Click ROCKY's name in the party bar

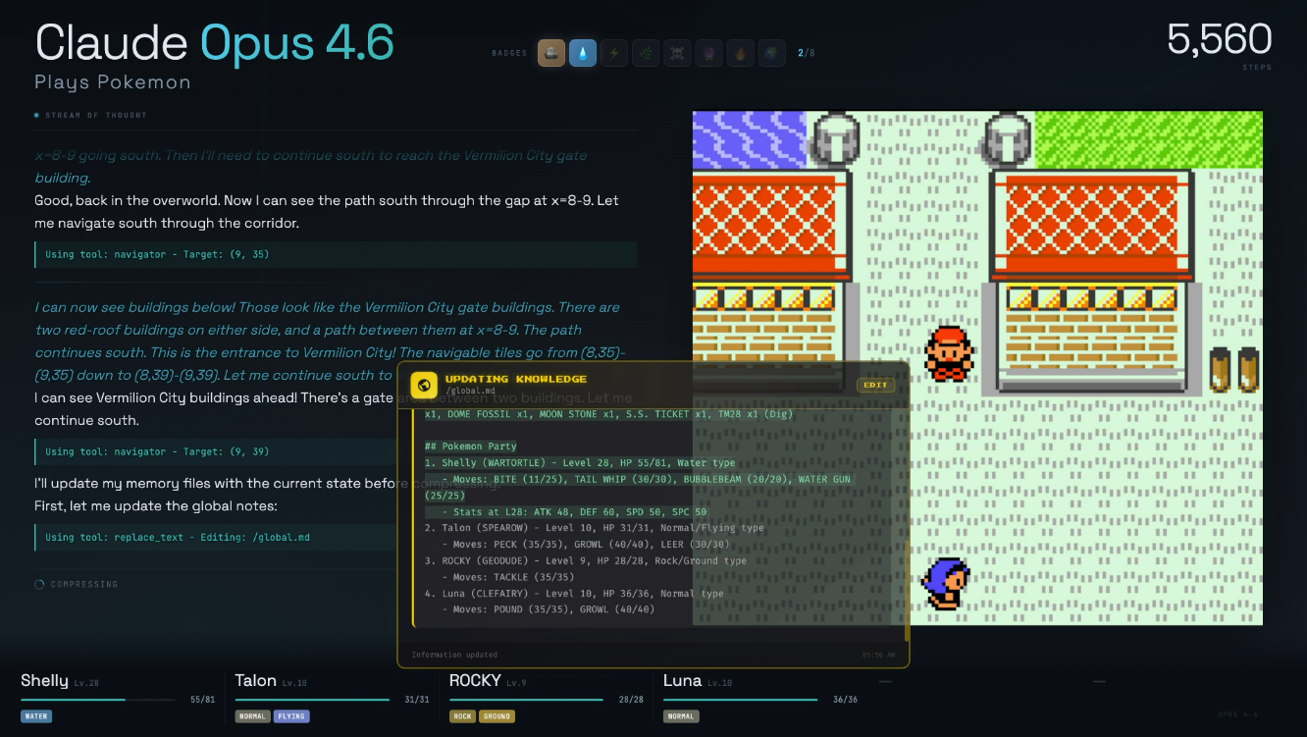[x=475, y=681]
